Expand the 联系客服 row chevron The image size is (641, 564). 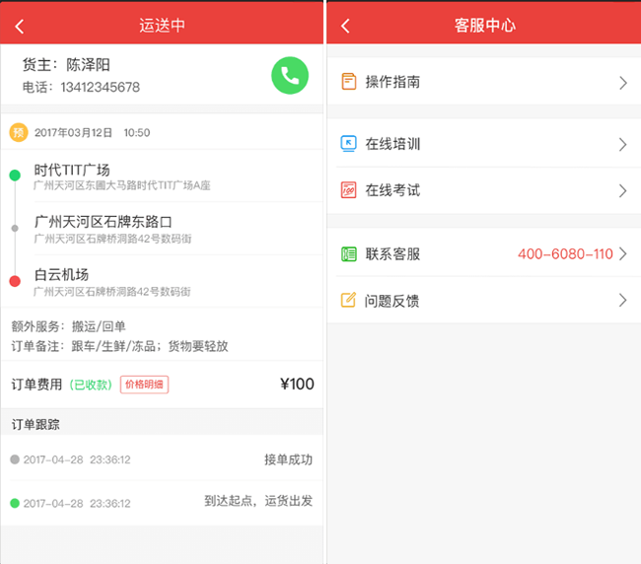pos(623,253)
